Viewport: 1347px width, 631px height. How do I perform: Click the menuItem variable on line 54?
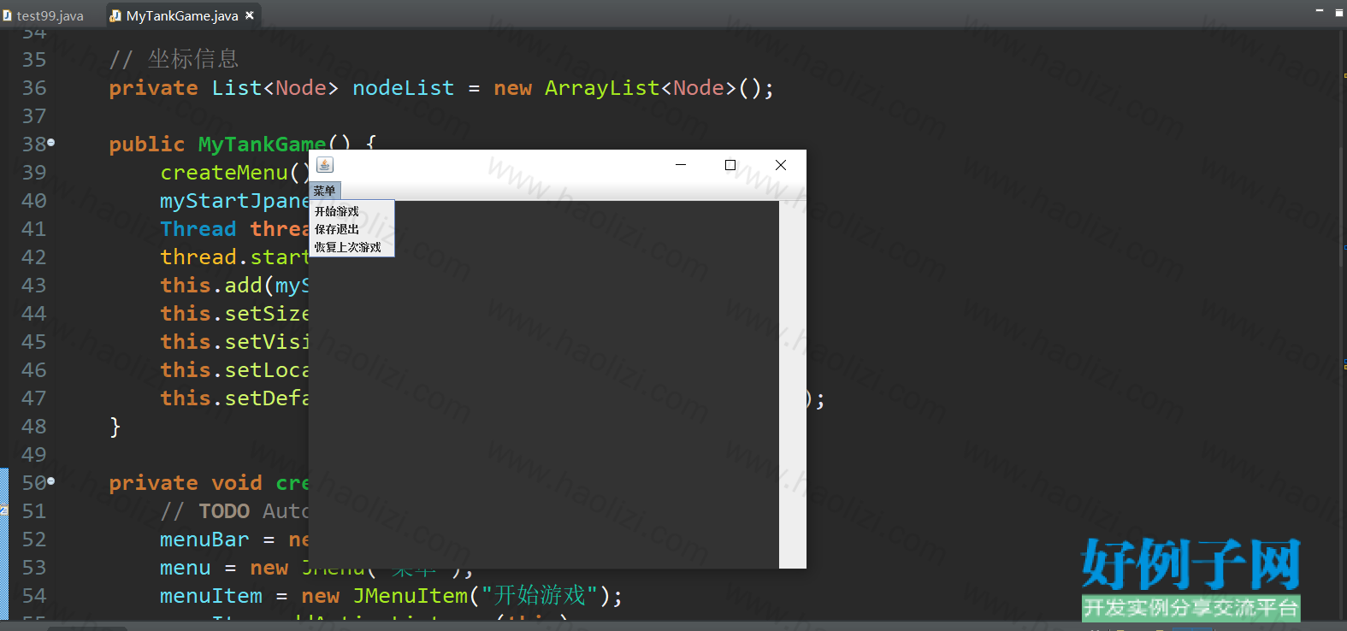point(211,596)
